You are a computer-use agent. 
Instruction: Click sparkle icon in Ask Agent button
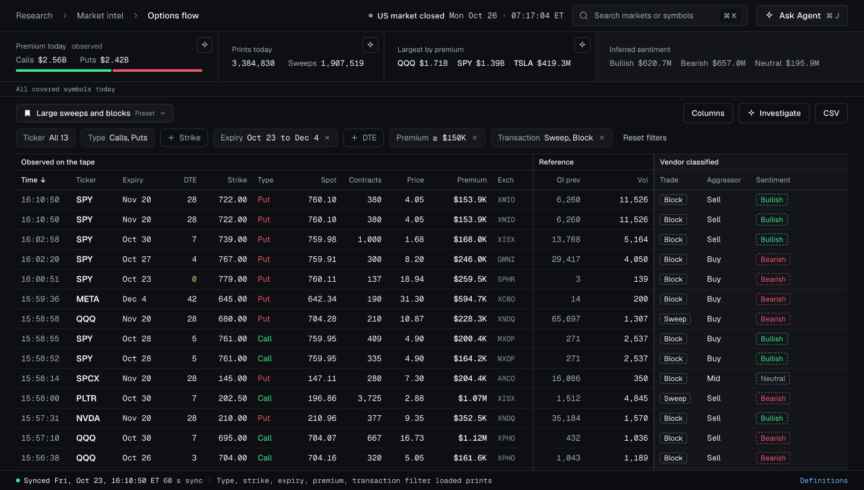click(x=770, y=16)
